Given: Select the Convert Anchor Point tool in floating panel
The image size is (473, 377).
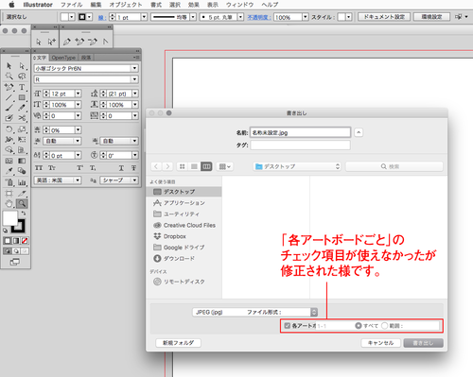Looking at the screenshot, I should 105,42.
